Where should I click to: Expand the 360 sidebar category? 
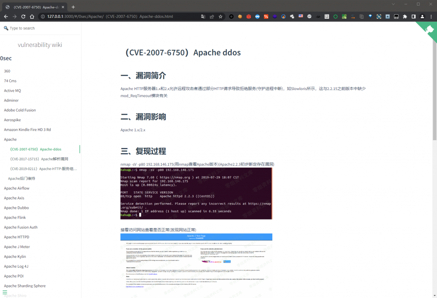point(7,71)
